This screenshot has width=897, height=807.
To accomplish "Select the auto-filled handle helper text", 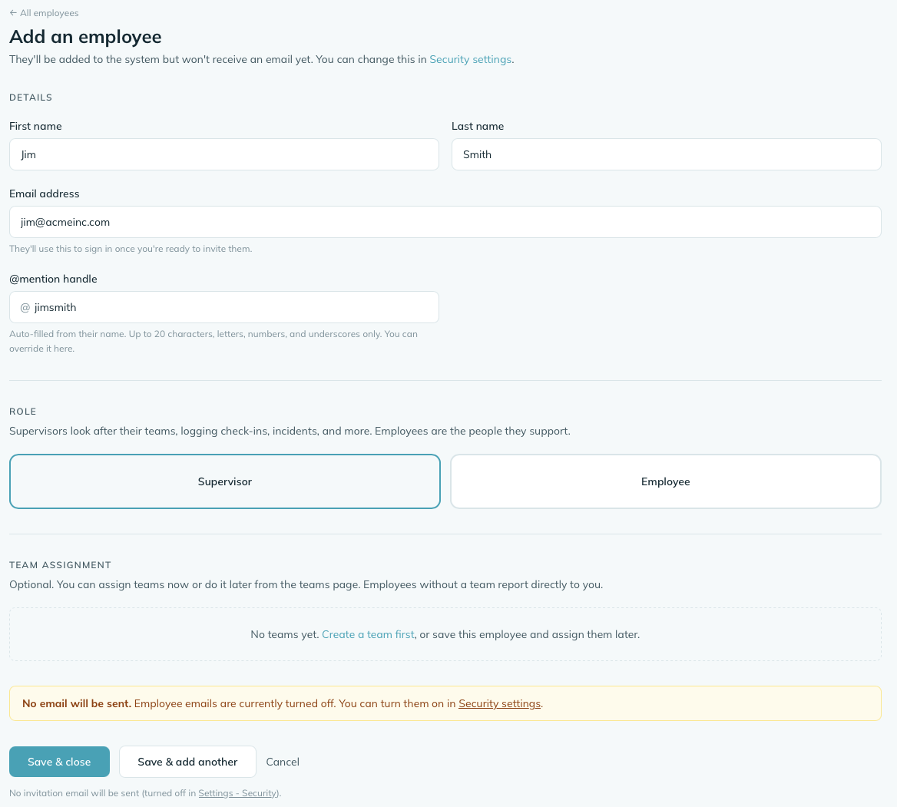I will click(x=213, y=341).
